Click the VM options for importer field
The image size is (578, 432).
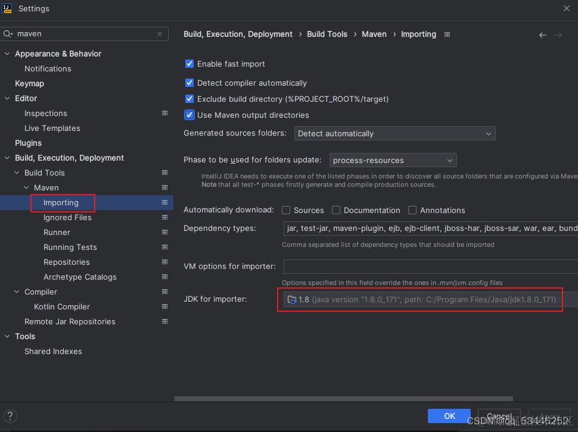click(431, 267)
